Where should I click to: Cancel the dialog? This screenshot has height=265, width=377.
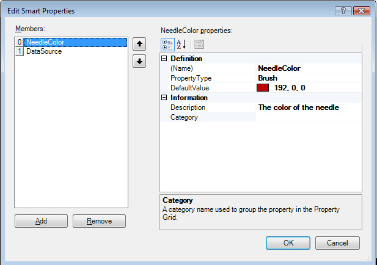[x=337, y=243]
